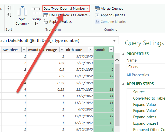The height and width of the screenshot is (132, 165).
Task: Open the Award Percentage filter dropdown
Action: 62,50
